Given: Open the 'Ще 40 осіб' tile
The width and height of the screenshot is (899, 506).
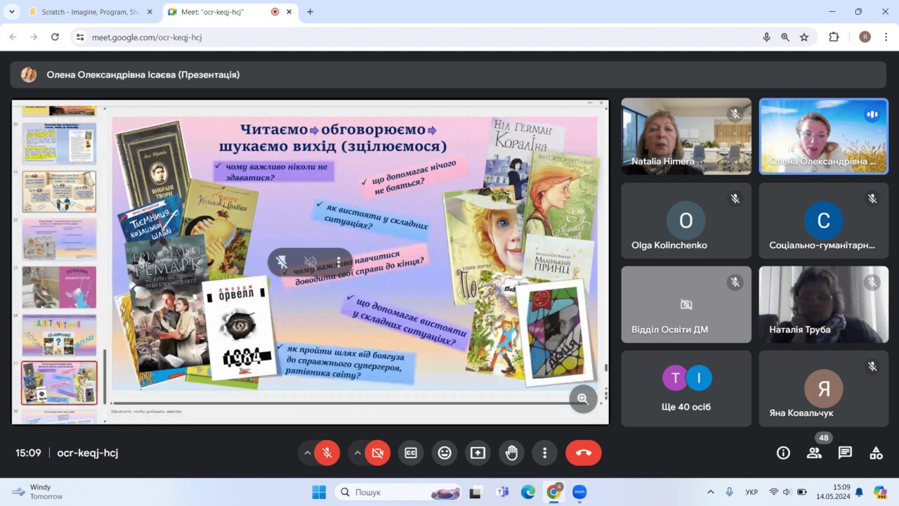Looking at the screenshot, I should [x=686, y=389].
